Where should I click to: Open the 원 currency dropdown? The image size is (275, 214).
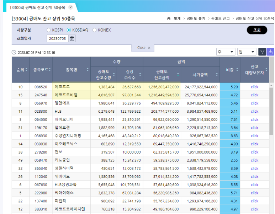(247, 52)
